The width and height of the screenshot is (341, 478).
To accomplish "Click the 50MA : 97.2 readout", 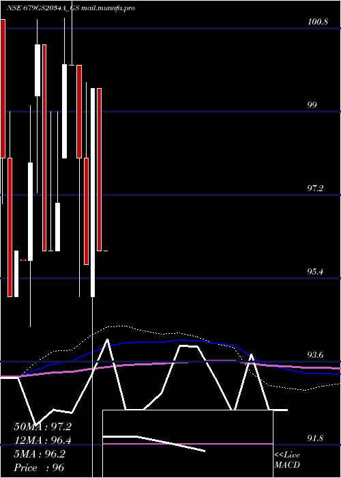I will coord(42,427).
